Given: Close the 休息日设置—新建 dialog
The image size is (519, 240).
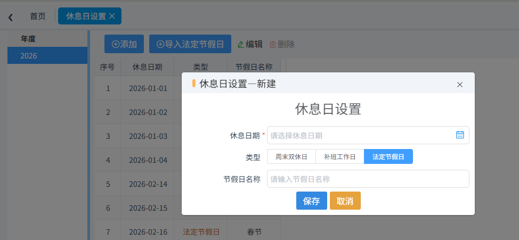Looking at the screenshot, I should click(x=459, y=85).
